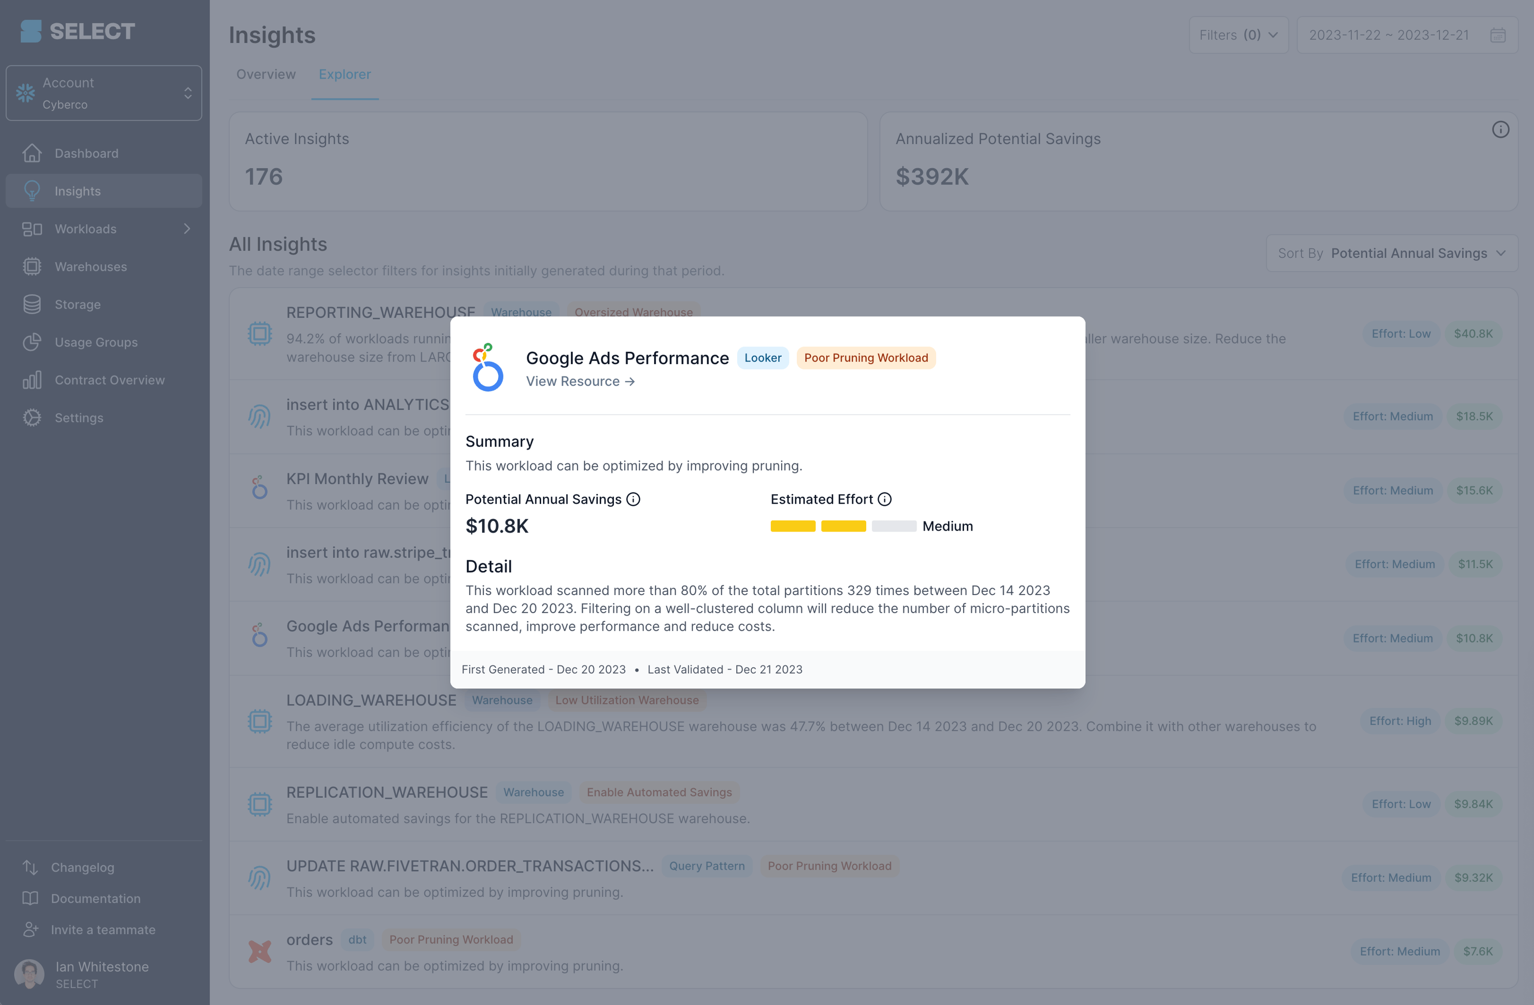Screen dimensions: 1534x1005
Task: Click info icon on Annualized Potential Savings card
Action: click(1500, 129)
